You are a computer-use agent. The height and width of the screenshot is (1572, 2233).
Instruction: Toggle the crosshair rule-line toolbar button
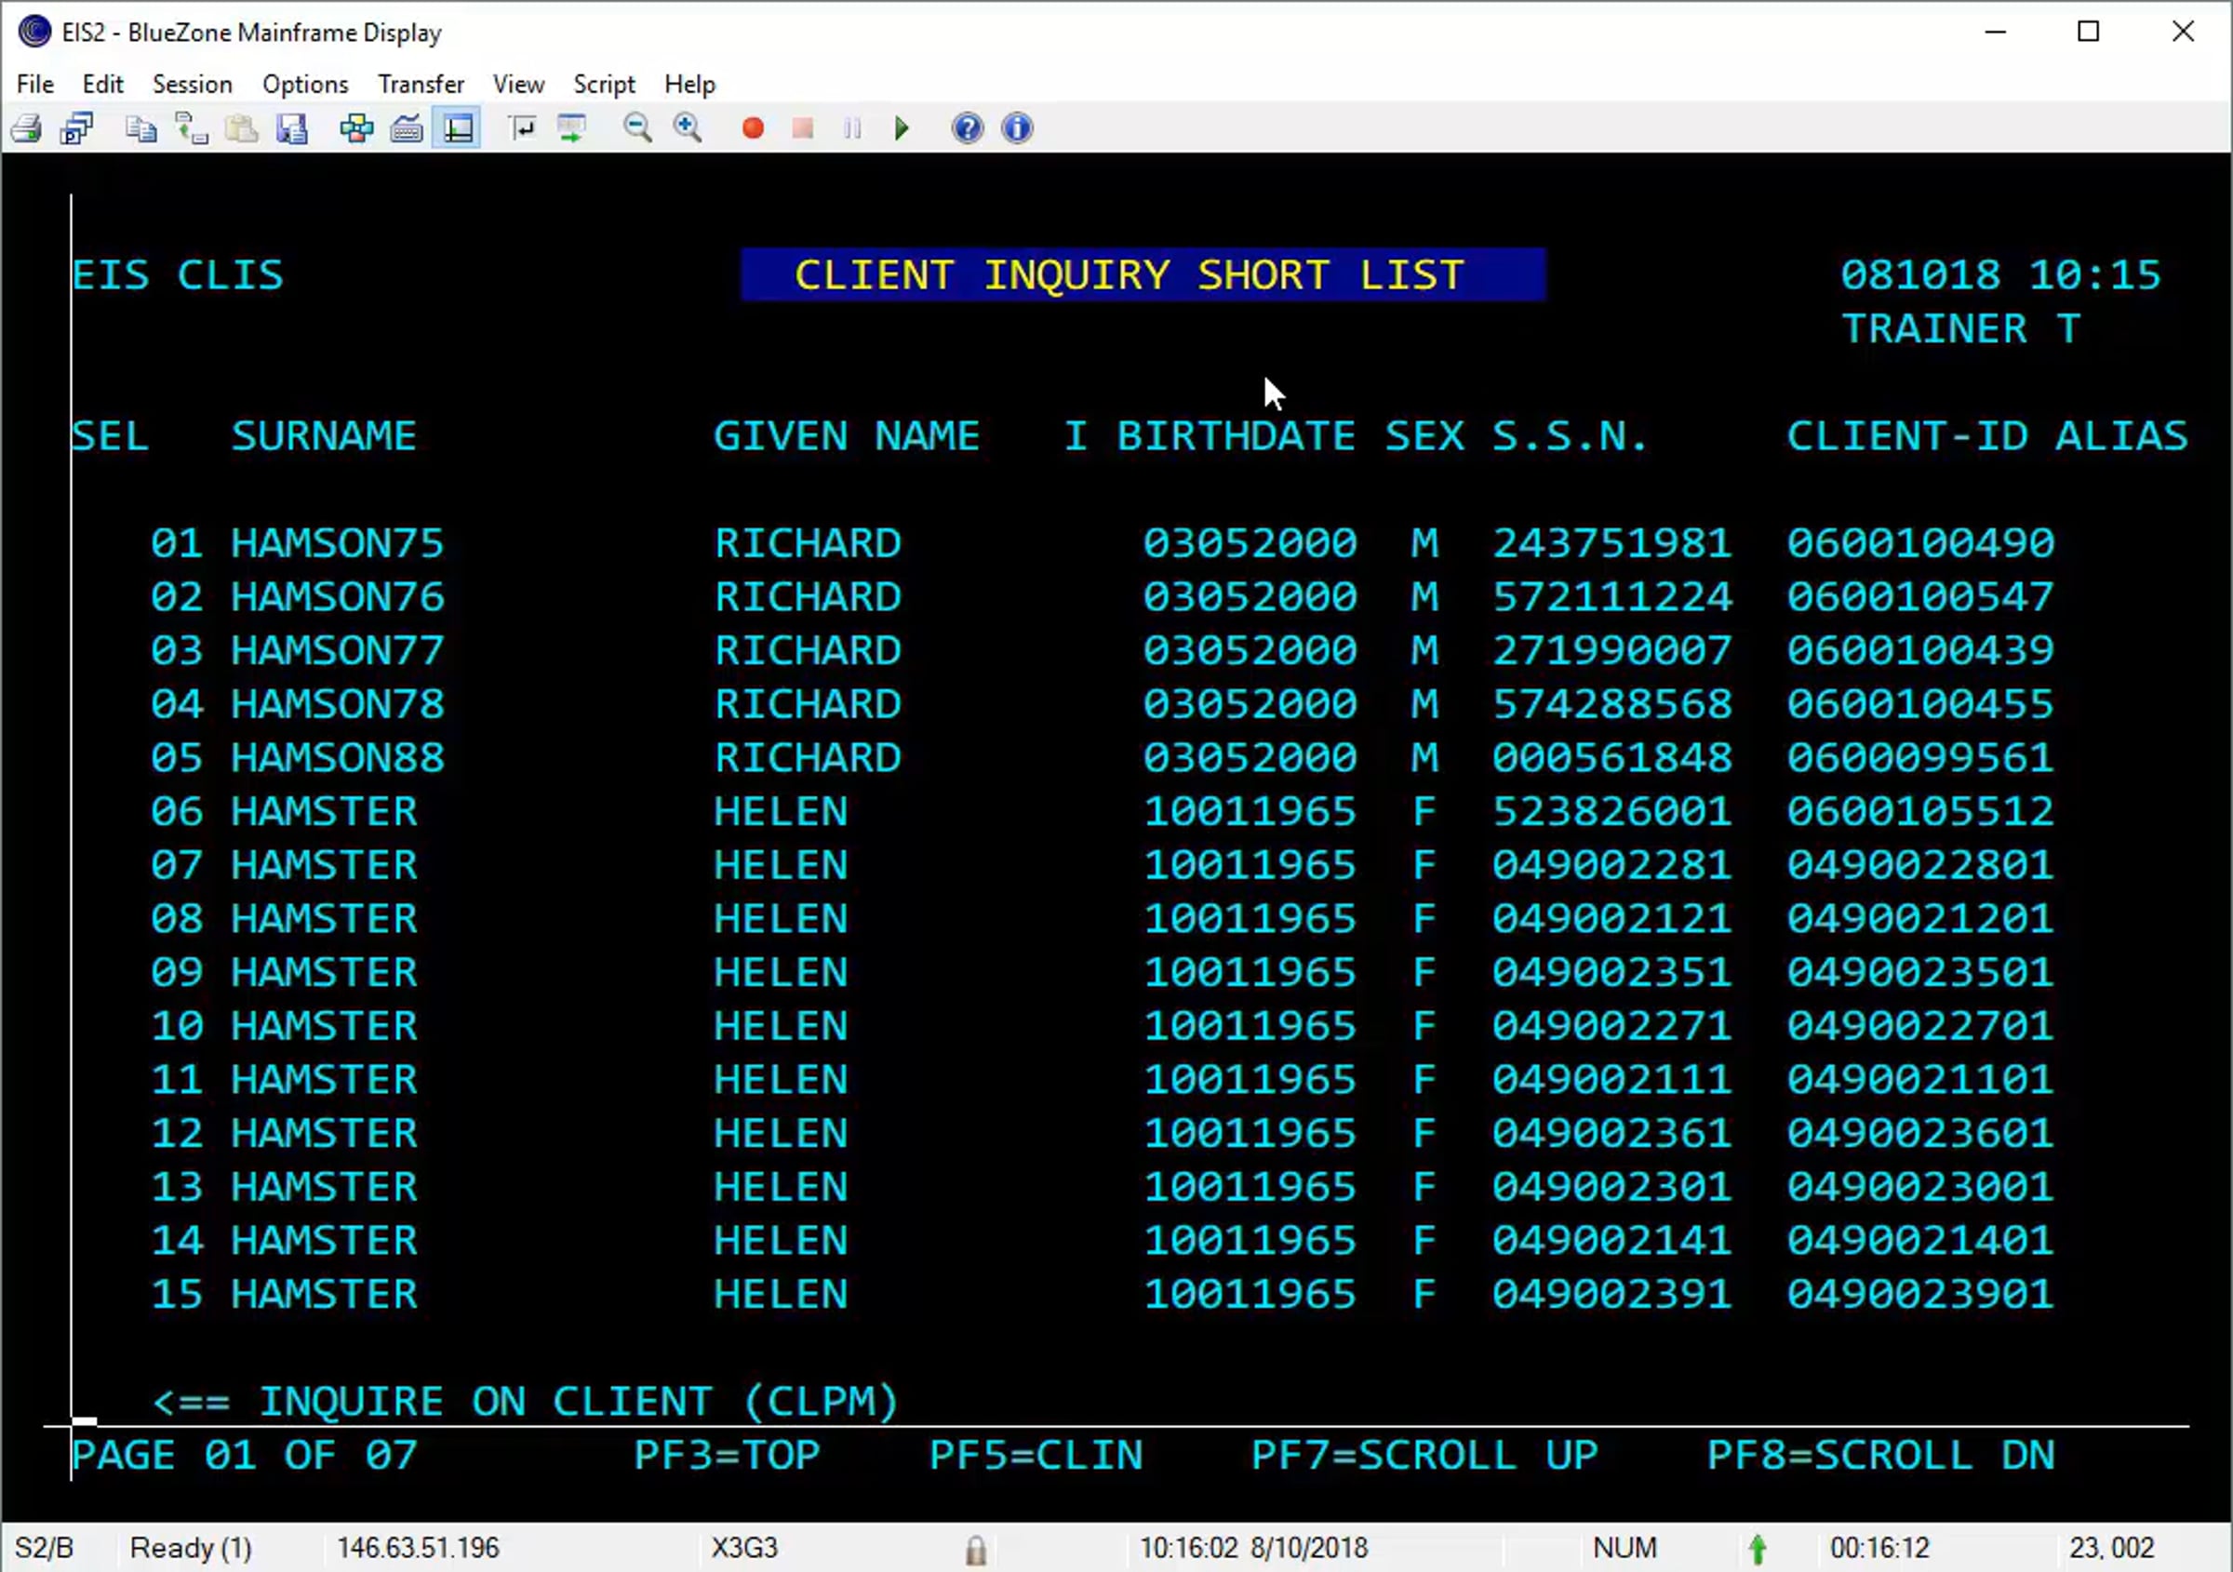(x=458, y=128)
